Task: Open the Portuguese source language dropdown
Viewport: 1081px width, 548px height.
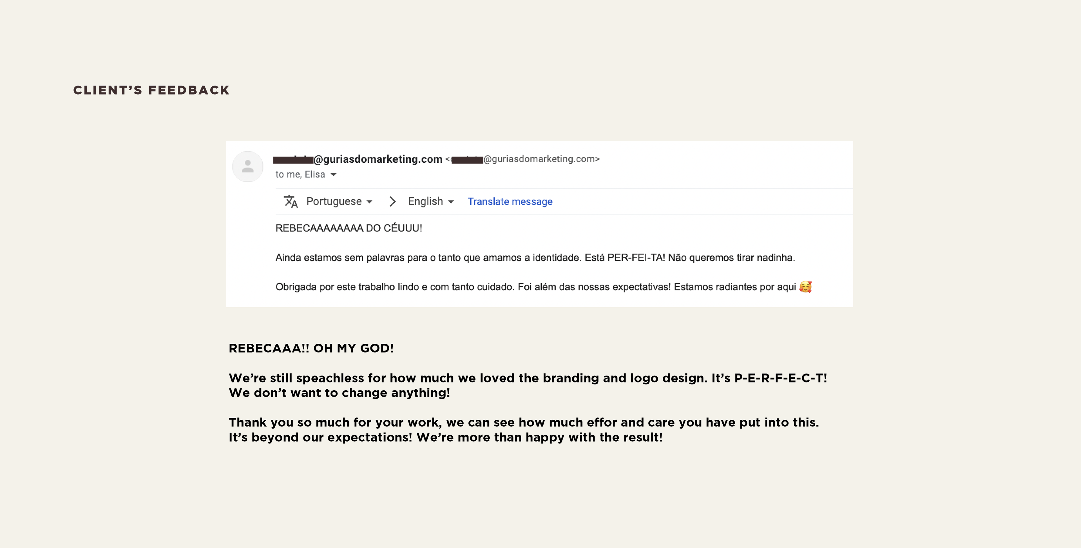Action: tap(339, 202)
